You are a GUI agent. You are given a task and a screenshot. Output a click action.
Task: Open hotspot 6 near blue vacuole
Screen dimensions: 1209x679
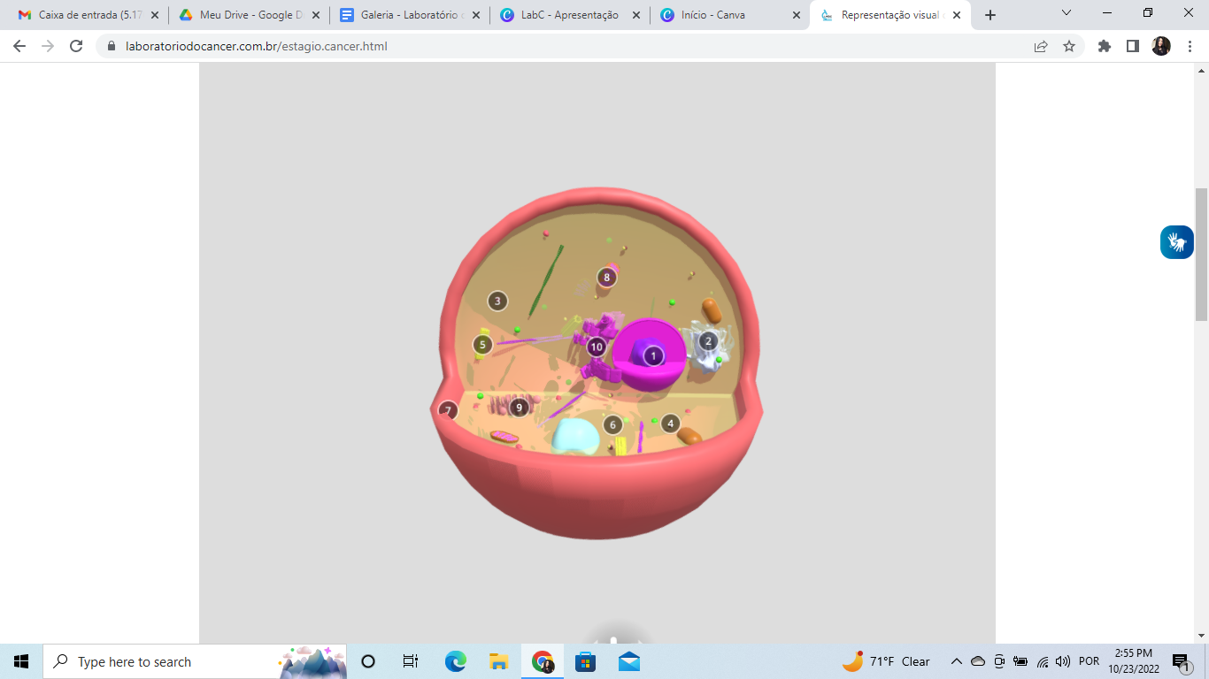point(612,425)
